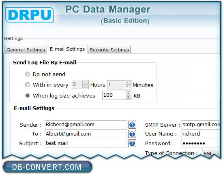
Task: Decrease the Minutes spinner value
Action: tap(128, 86)
